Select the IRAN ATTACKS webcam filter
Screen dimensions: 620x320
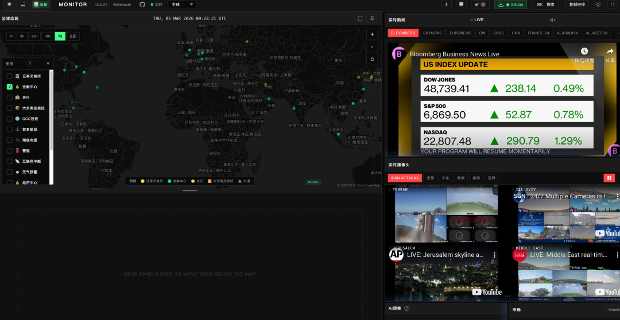pos(405,178)
